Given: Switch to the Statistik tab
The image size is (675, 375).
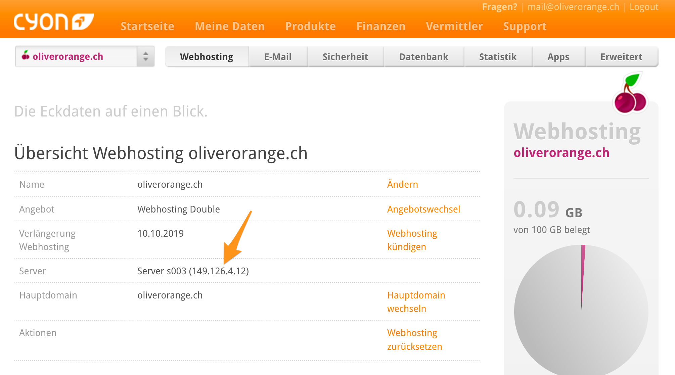Looking at the screenshot, I should pos(498,57).
